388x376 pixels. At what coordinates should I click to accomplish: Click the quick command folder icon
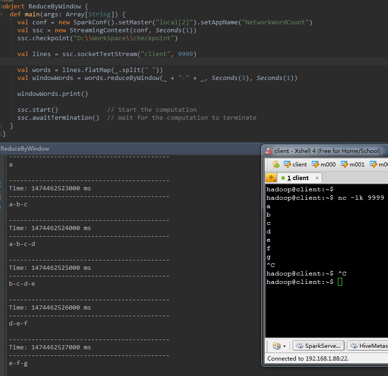[x=276, y=346]
